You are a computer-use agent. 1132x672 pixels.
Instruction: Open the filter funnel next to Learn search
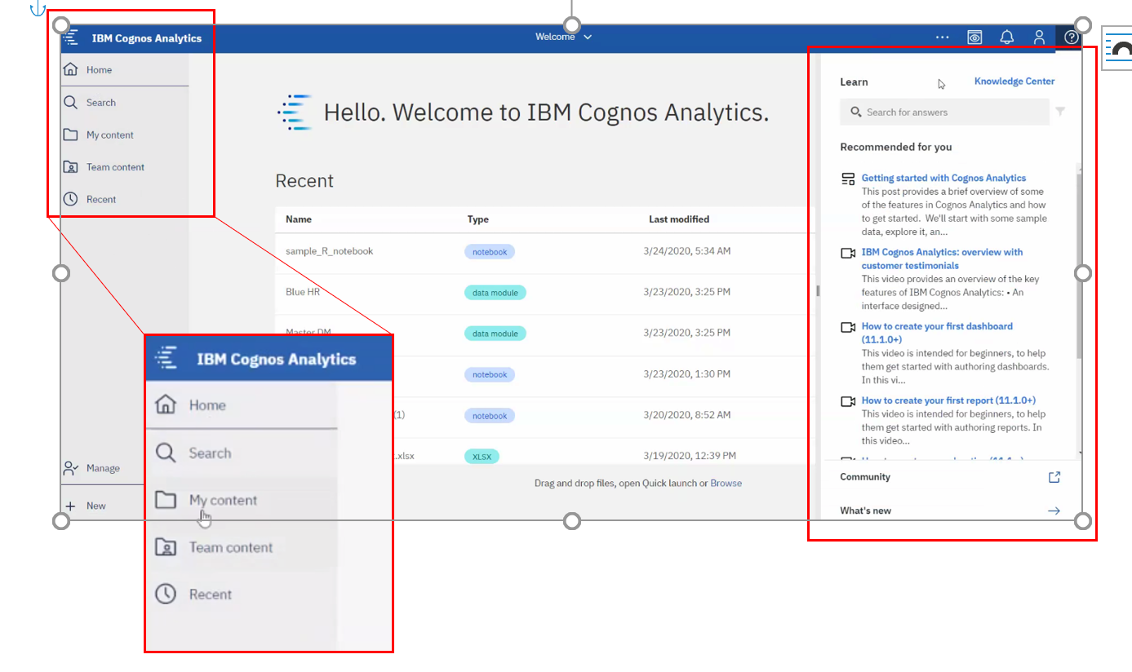(1059, 112)
